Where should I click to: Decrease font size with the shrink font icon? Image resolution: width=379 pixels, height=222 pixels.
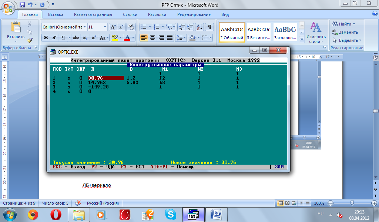(x=121, y=27)
